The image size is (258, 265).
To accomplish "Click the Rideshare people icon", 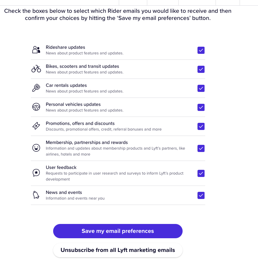I will coord(36,50).
